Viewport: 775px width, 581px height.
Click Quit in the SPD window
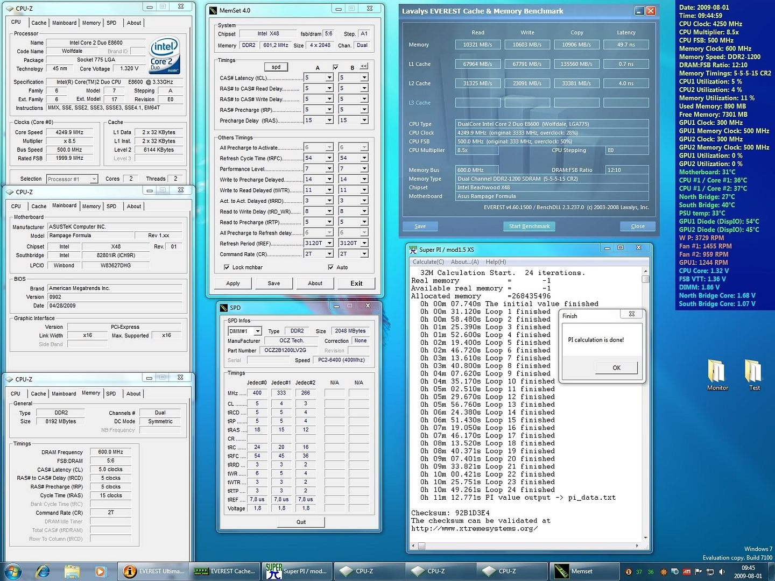click(301, 522)
